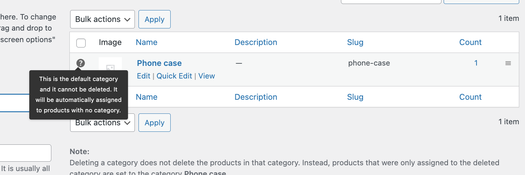The width and height of the screenshot is (525, 175).
Task: Sort by the Description column header
Action: pos(256,42)
